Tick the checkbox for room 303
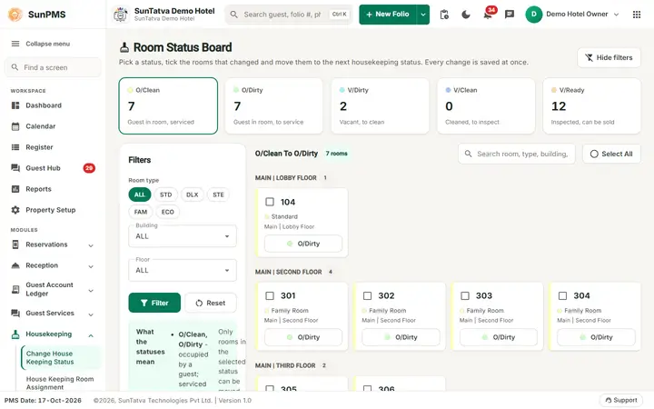 pos(465,296)
